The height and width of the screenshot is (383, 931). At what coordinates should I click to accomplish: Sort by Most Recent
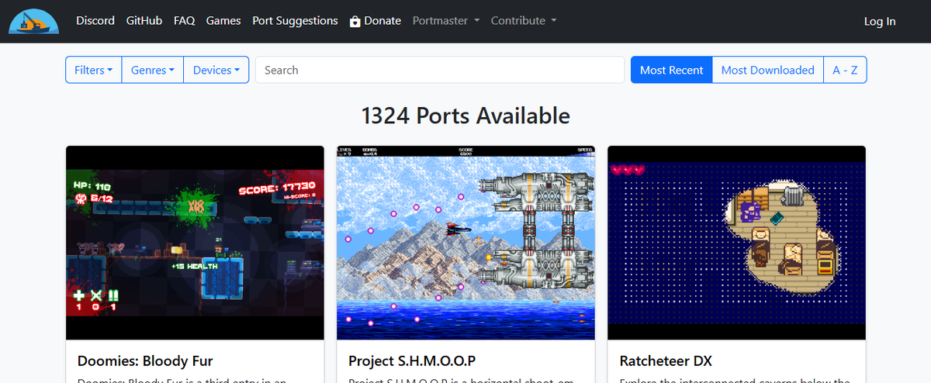coord(671,70)
